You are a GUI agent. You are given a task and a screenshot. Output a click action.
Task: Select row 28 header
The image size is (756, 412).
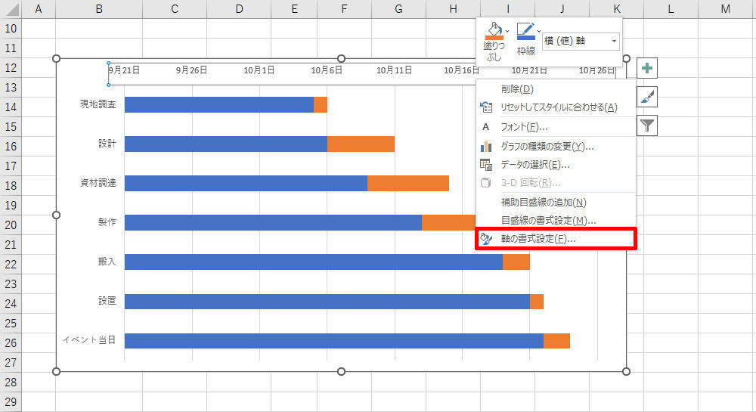click(11, 382)
